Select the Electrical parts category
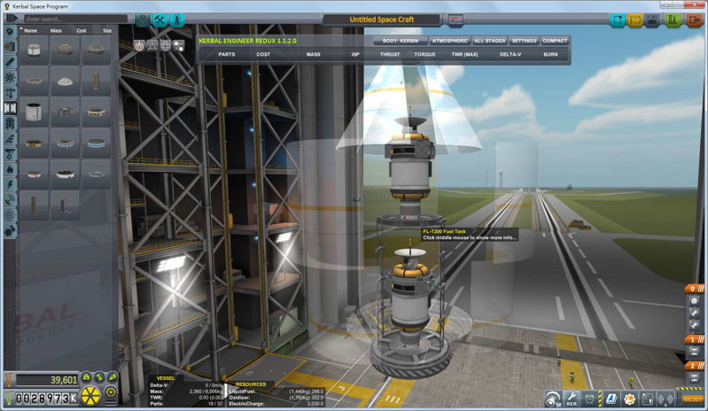This screenshot has width=708, height=411. click(10, 184)
